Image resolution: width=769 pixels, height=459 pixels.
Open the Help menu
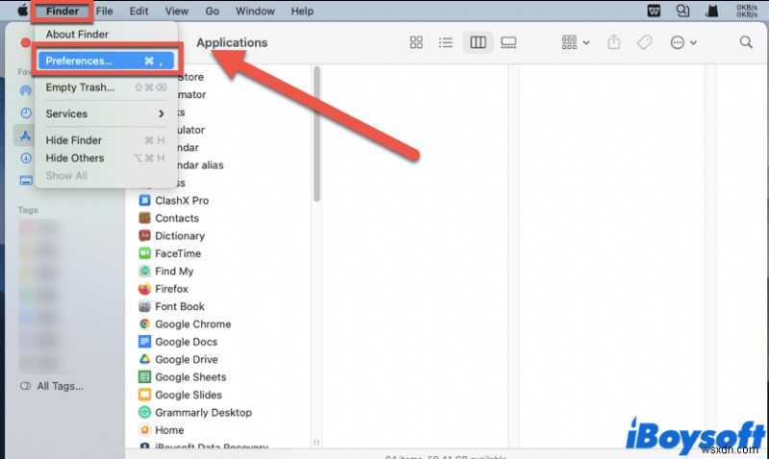click(302, 11)
